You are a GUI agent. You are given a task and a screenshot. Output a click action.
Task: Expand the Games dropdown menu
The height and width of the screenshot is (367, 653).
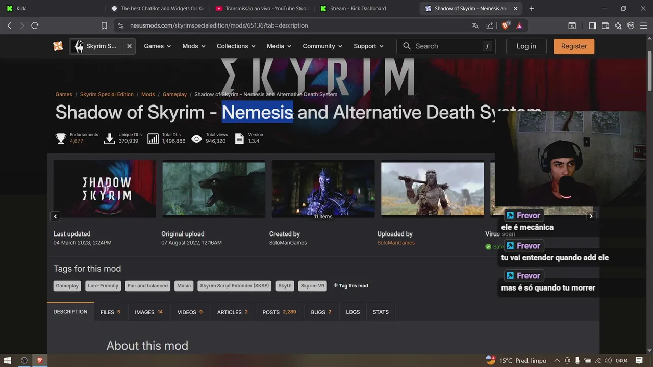tap(158, 46)
